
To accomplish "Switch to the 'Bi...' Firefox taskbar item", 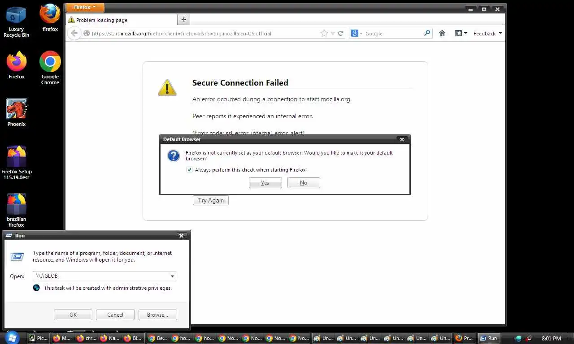I will click(x=134, y=338).
